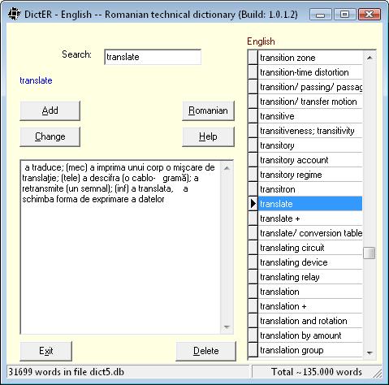Click the definition box scroll down arrow

[227, 327]
